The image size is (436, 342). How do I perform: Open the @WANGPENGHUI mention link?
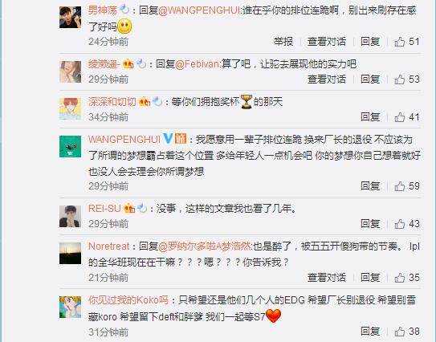tap(199, 10)
